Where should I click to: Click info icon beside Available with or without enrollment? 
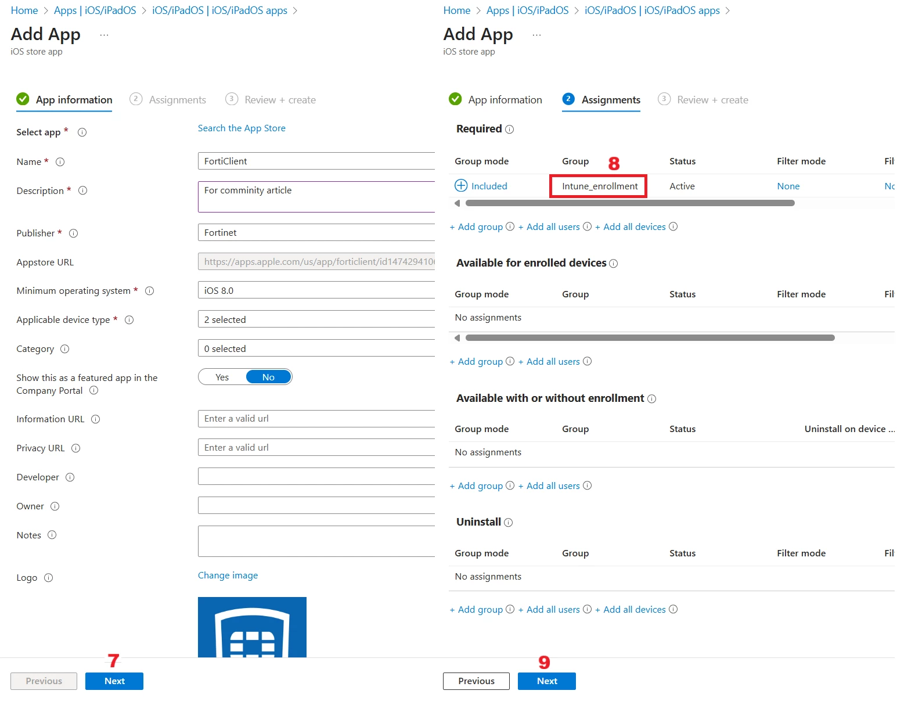(651, 399)
